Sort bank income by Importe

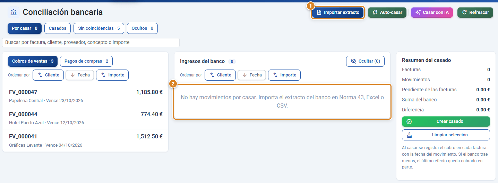coord(284,75)
